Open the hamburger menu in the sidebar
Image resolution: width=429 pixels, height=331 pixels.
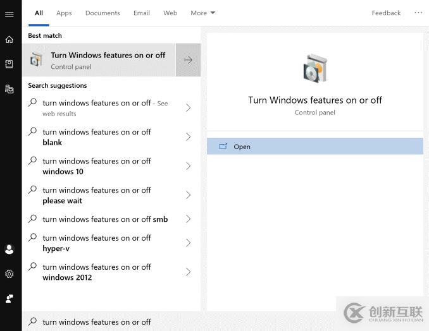9,14
